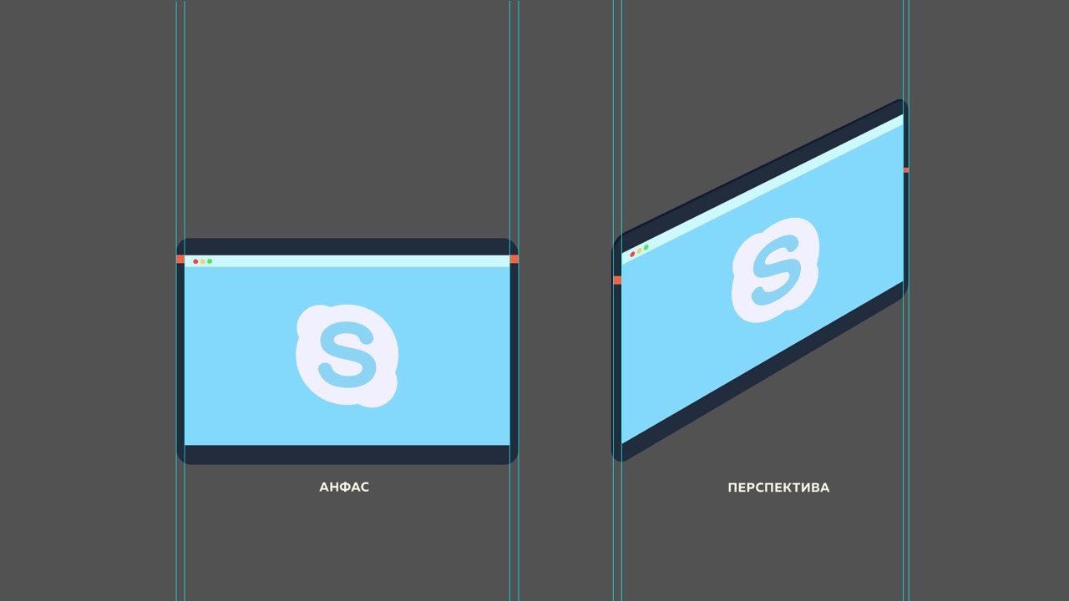1069x601 pixels.
Task: Click the orange marker right of front-view window
Action: point(514,259)
